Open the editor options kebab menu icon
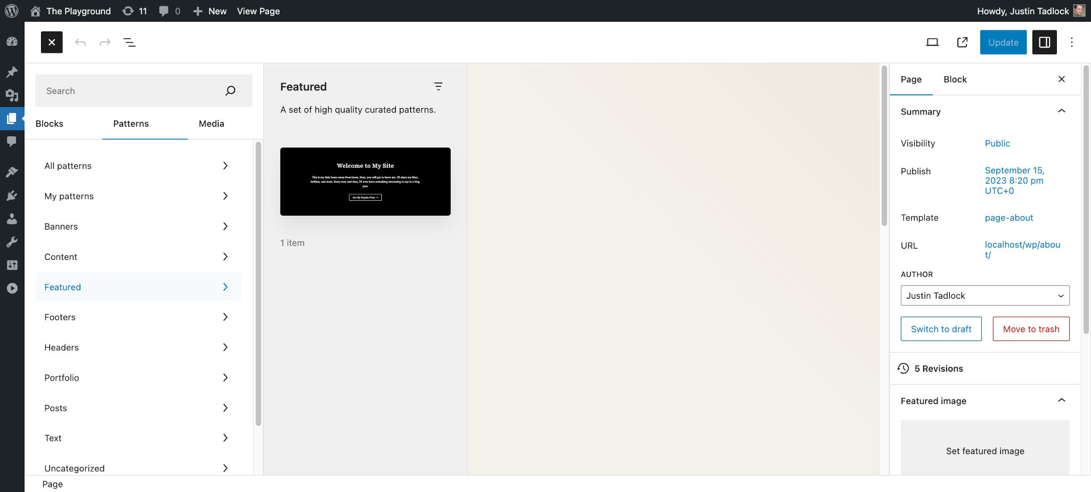Viewport: 1091px width, 492px height. [x=1071, y=42]
